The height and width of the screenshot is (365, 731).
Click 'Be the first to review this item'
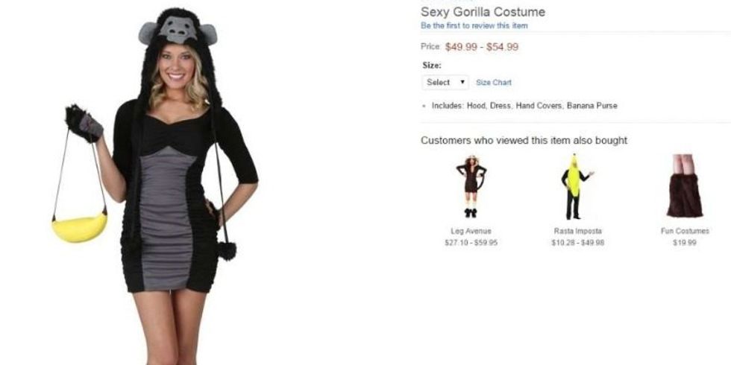(x=474, y=25)
